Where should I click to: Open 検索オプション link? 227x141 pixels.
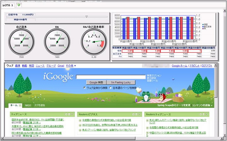click(x=154, y=75)
